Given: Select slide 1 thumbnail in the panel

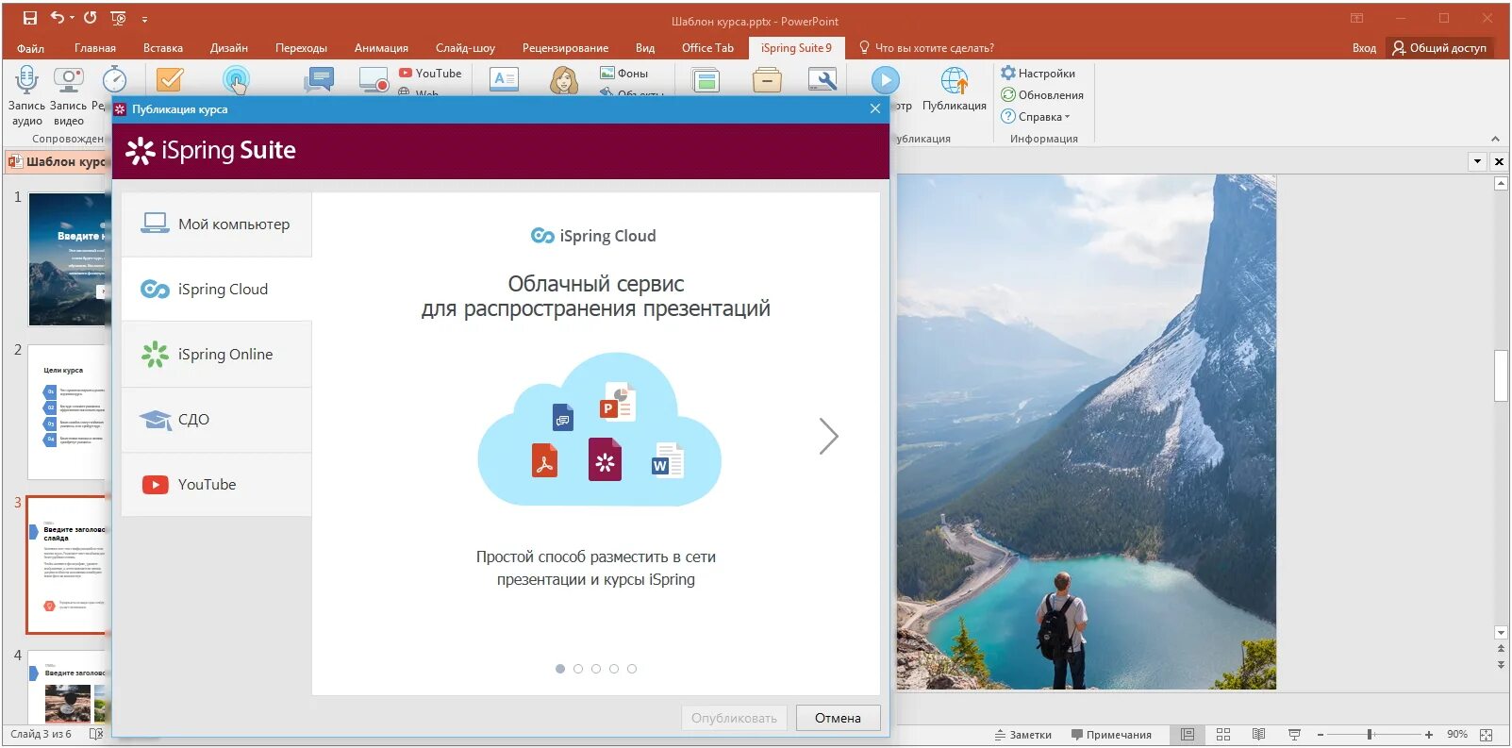Looking at the screenshot, I should pyautogui.click(x=68, y=259).
